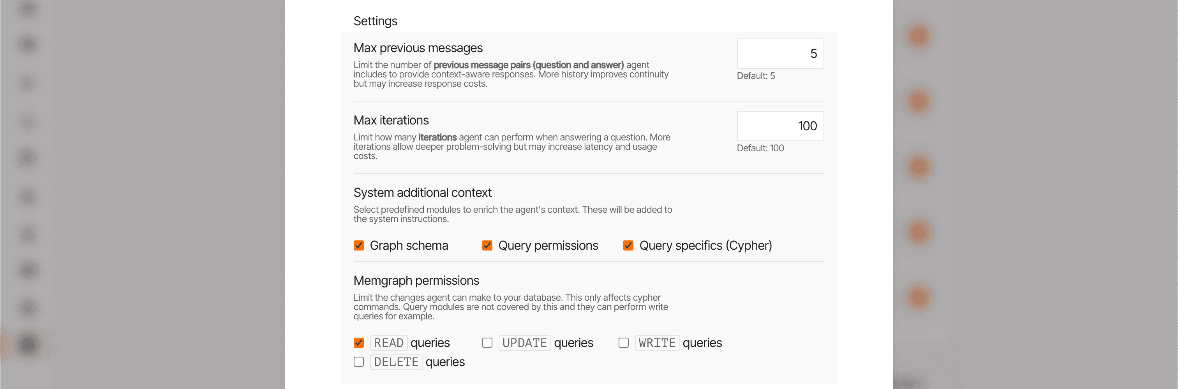Screen dimensions: 1178x389
Task: Tick the WRITE queries checkbox
Action: 623,343
